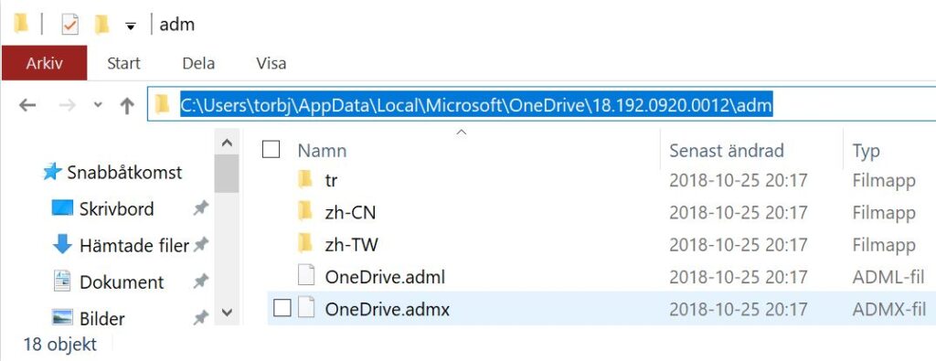This screenshot has height=361, width=936.
Task: Open the Visa ribbon tab
Action: 271,63
